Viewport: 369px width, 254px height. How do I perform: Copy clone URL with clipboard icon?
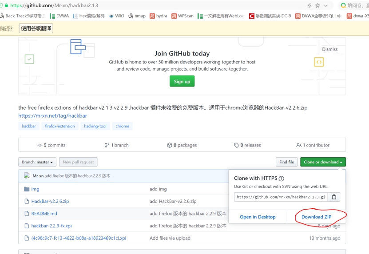point(334,197)
